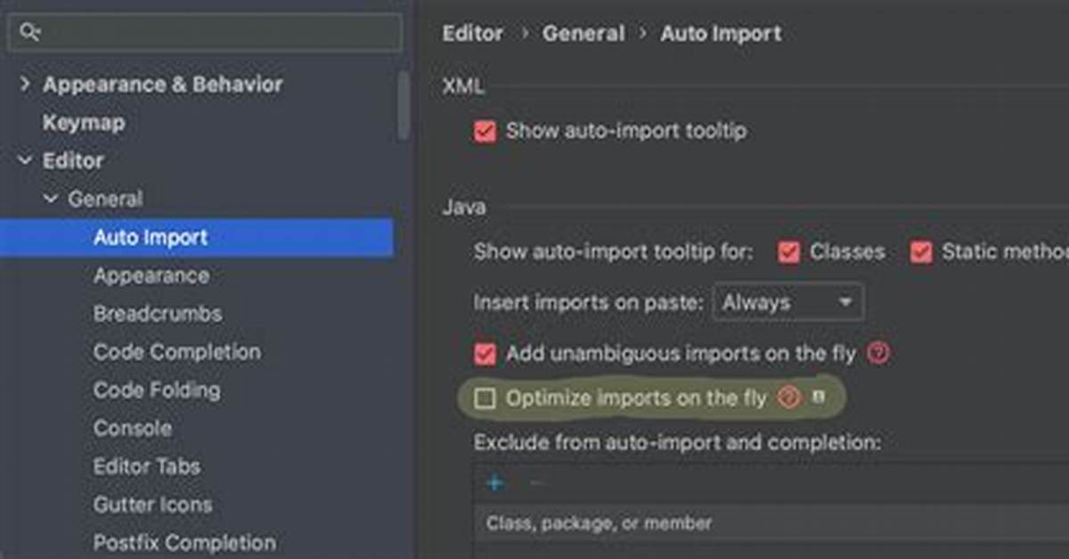This screenshot has height=559, width=1069.
Task: Click the XML section heading
Action: click(x=463, y=86)
